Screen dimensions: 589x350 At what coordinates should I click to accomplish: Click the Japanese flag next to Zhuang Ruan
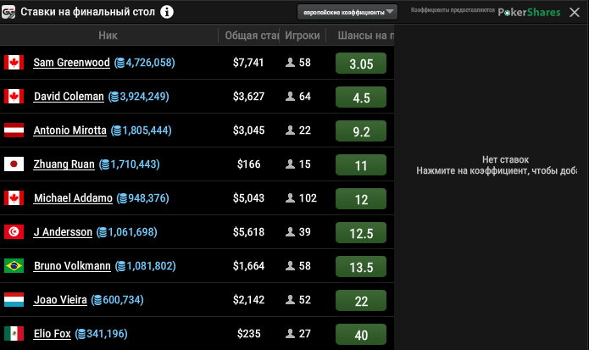14,164
